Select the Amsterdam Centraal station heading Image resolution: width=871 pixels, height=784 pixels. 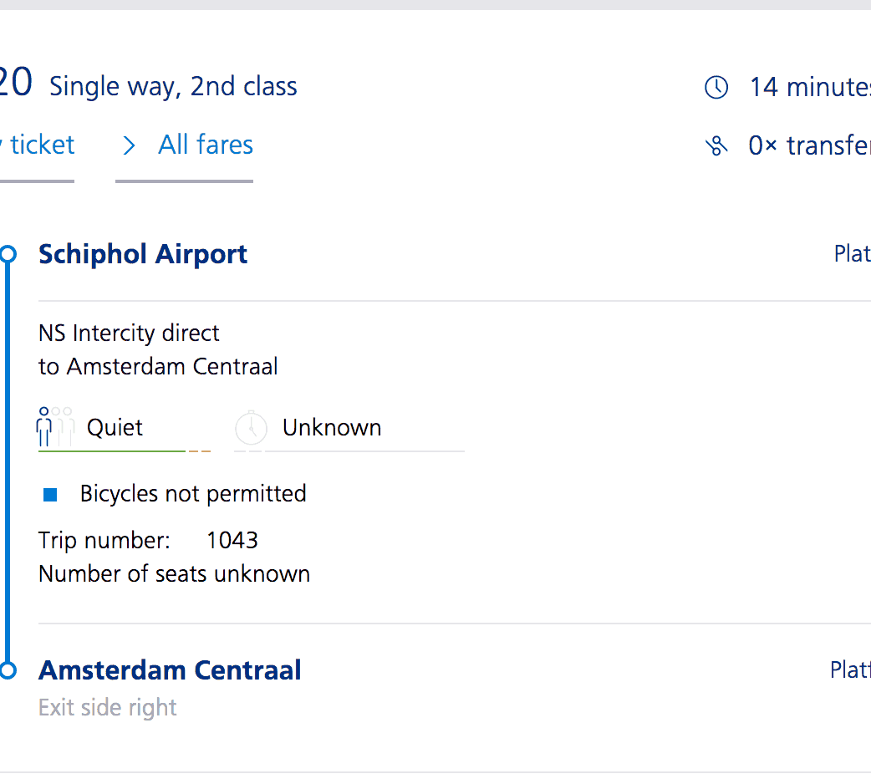[x=170, y=670]
